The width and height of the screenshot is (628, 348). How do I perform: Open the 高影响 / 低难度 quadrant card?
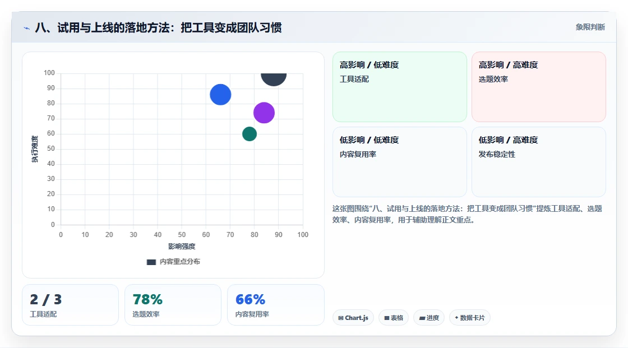pyautogui.click(x=400, y=86)
